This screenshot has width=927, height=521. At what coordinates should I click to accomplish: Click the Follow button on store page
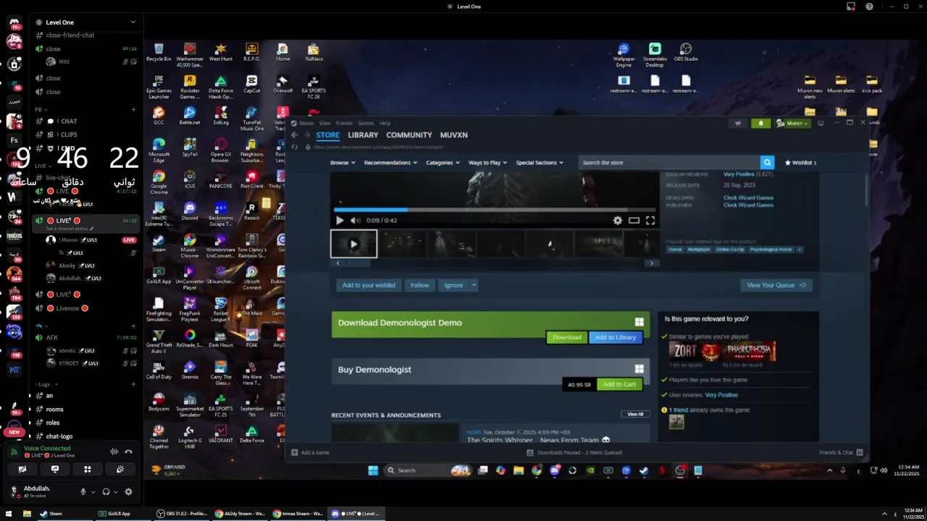tap(420, 285)
